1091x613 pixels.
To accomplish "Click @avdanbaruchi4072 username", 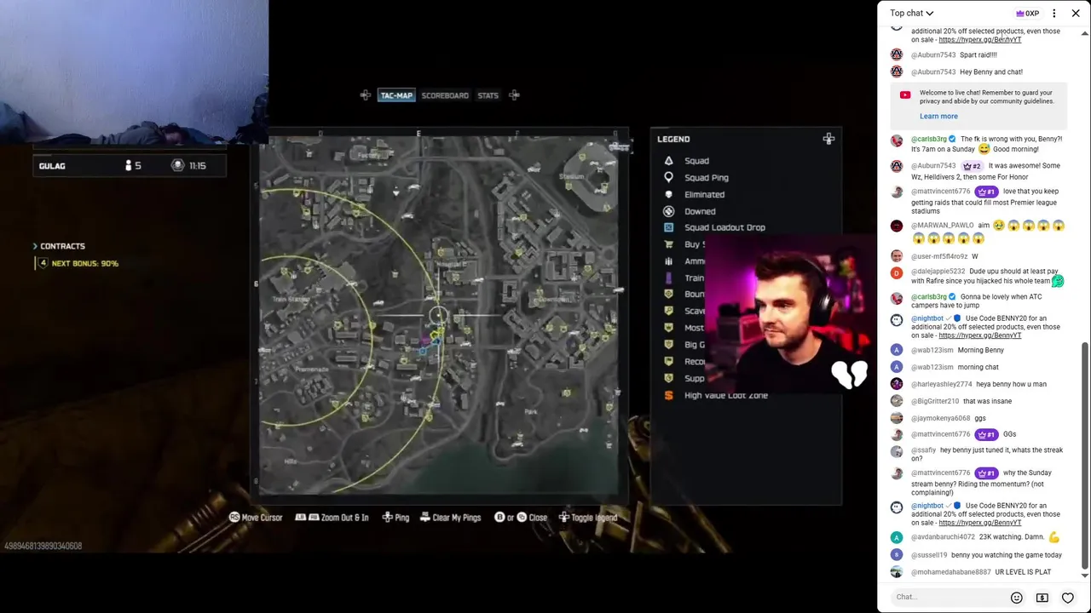I will coord(943,537).
